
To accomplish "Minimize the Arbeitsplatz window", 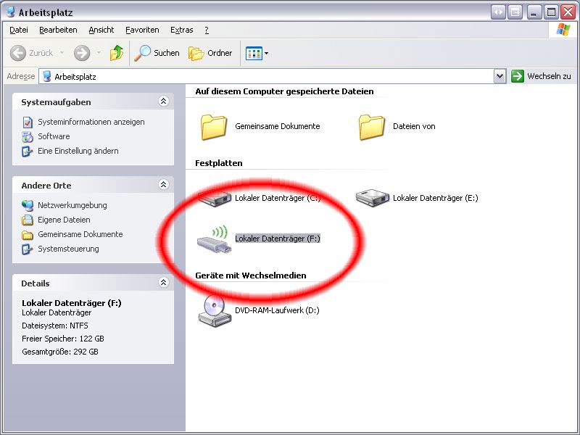I will pyautogui.click(x=533, y=12).
